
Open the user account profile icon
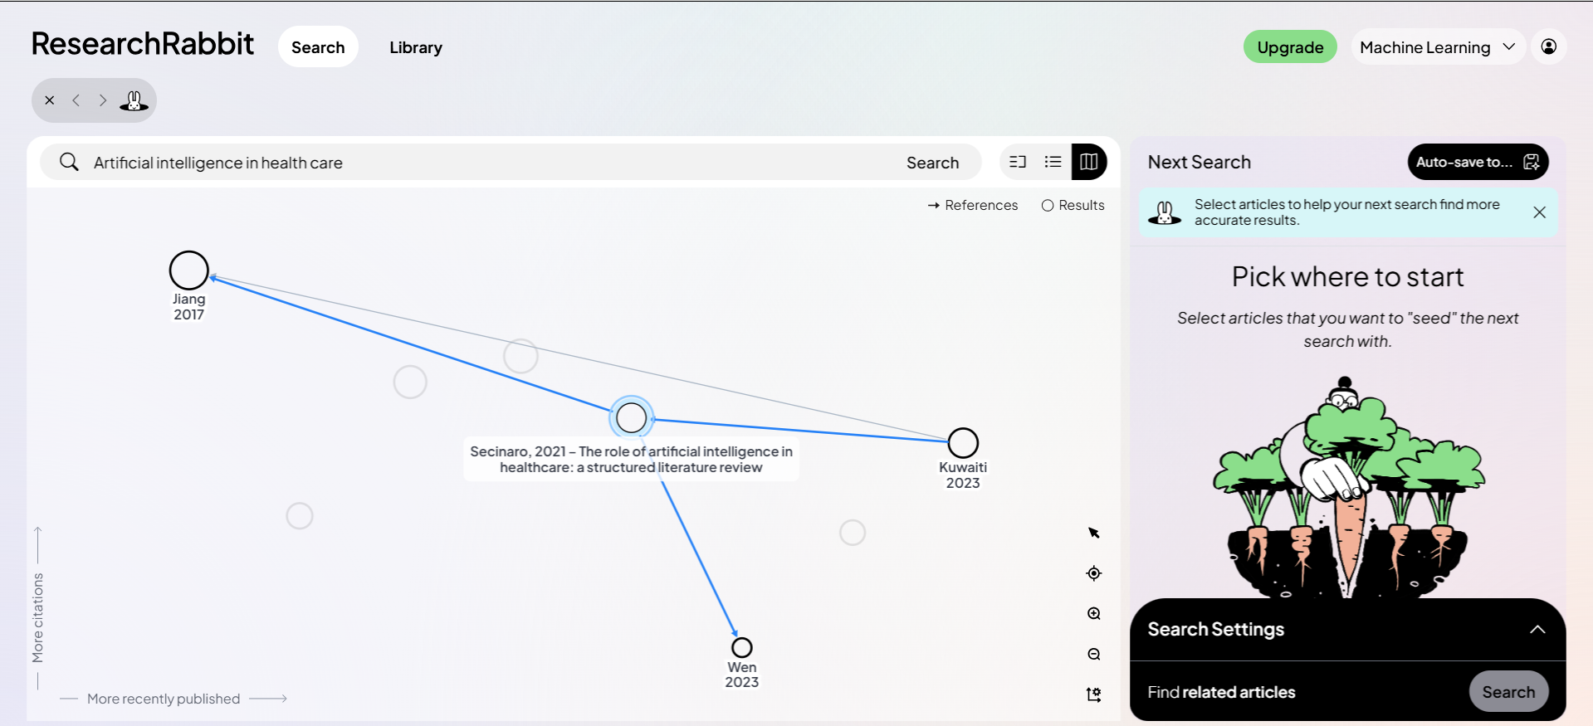[x=1549, y=46]
